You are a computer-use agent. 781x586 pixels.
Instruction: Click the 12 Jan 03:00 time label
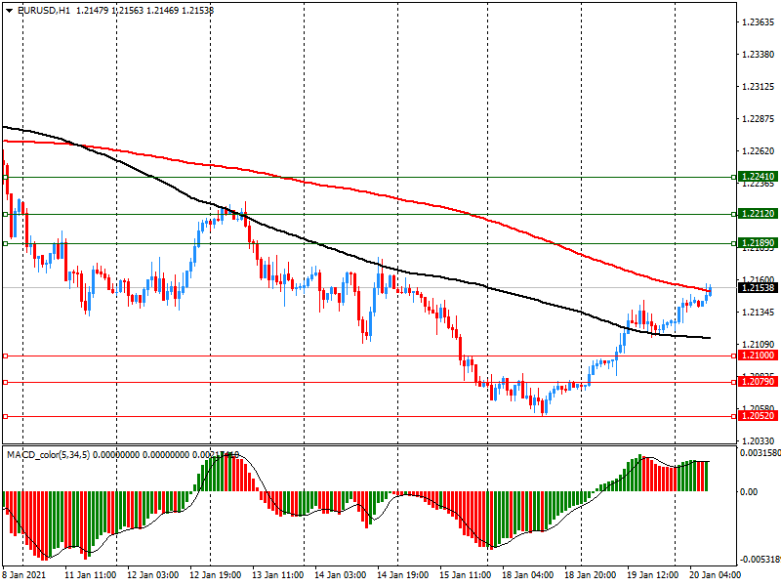[x=153, y=574]
